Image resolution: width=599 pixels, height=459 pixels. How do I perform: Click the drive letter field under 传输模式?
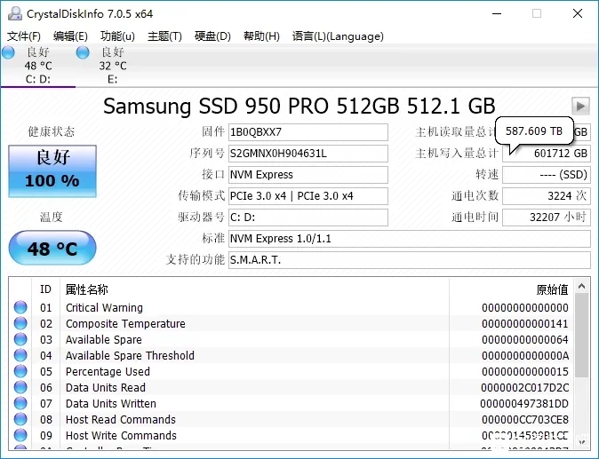[308, 218]
